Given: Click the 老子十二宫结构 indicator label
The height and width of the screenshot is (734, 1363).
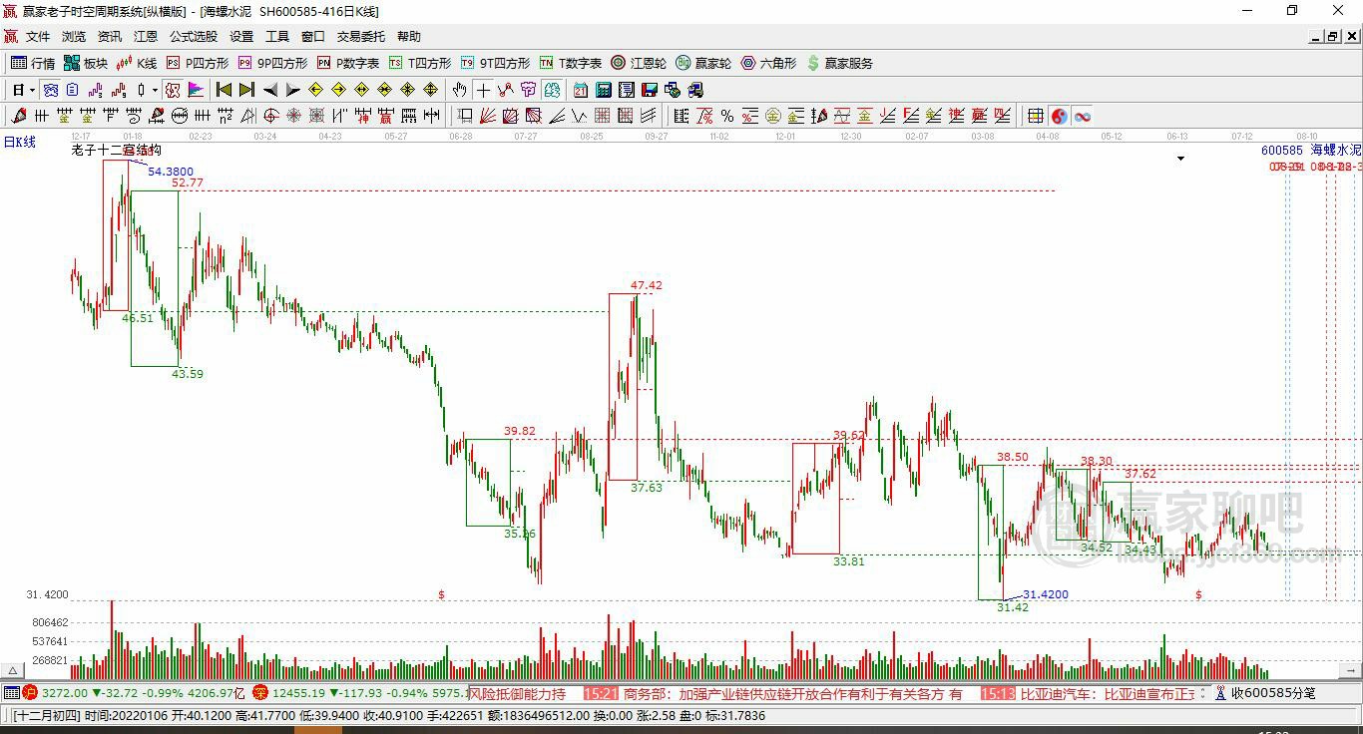Looking at the screenshot, I should click(x=116, y=150).
